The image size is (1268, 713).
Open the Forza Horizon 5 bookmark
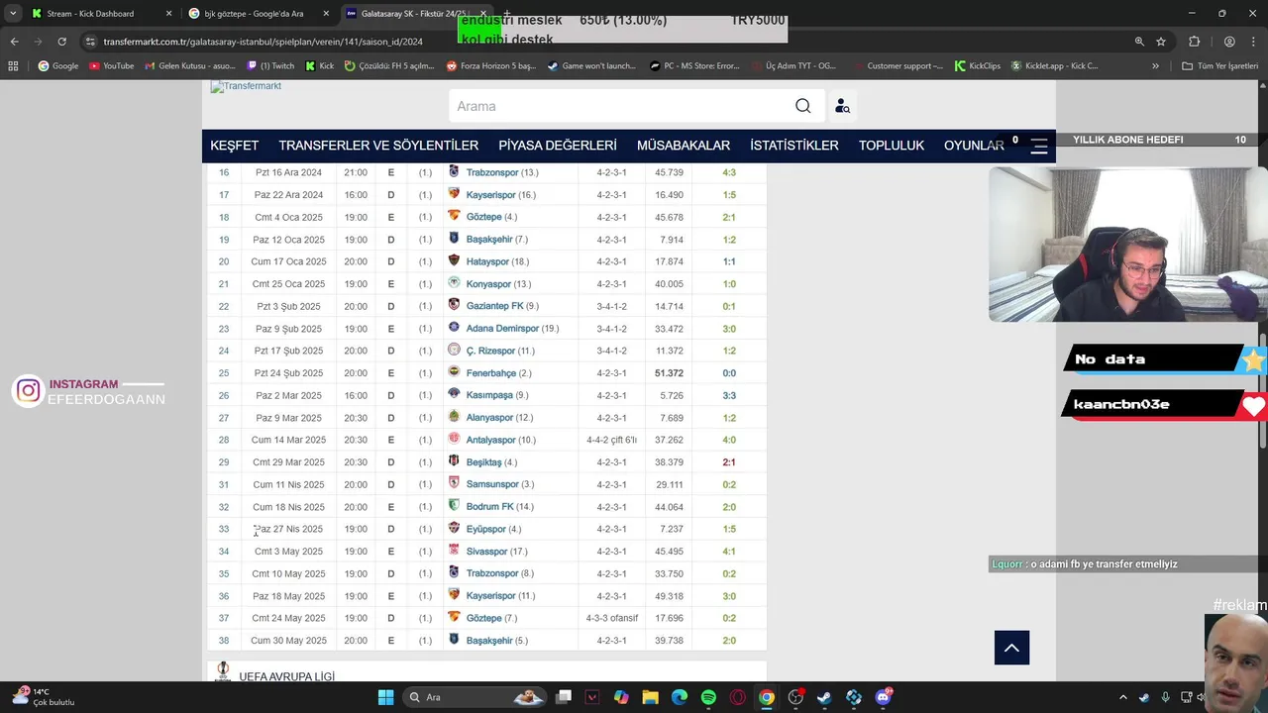(x=490, y=66)
